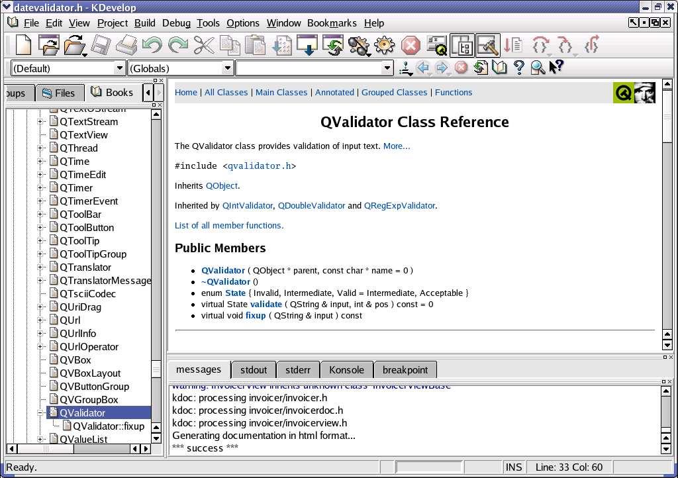This screenshot has width=678, height=478.
Task: Click the class tree horizontal scrollbar thumb
Action: click(46, 449)
